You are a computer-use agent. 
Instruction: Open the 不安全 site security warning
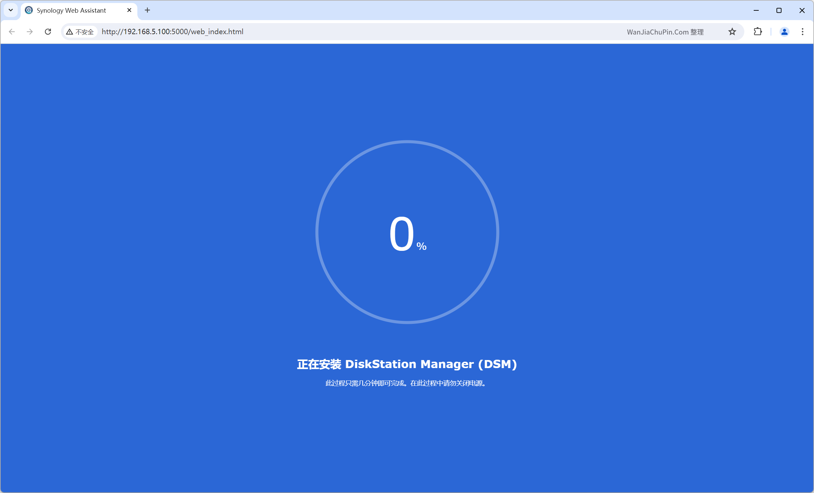(80, 31)
